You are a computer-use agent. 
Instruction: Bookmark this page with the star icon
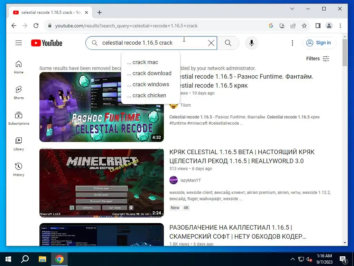[304, 26]
